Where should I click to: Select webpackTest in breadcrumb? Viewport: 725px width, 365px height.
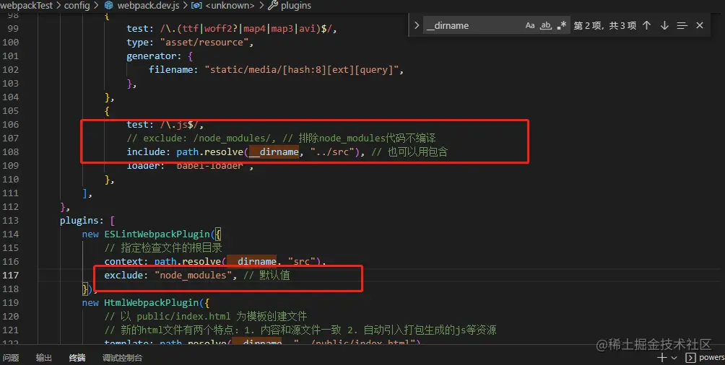click(26, 6)
